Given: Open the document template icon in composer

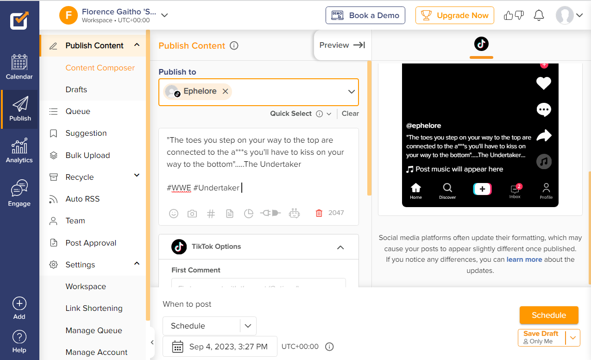Looking at the screenshot, I should click(x=229, y=213).
